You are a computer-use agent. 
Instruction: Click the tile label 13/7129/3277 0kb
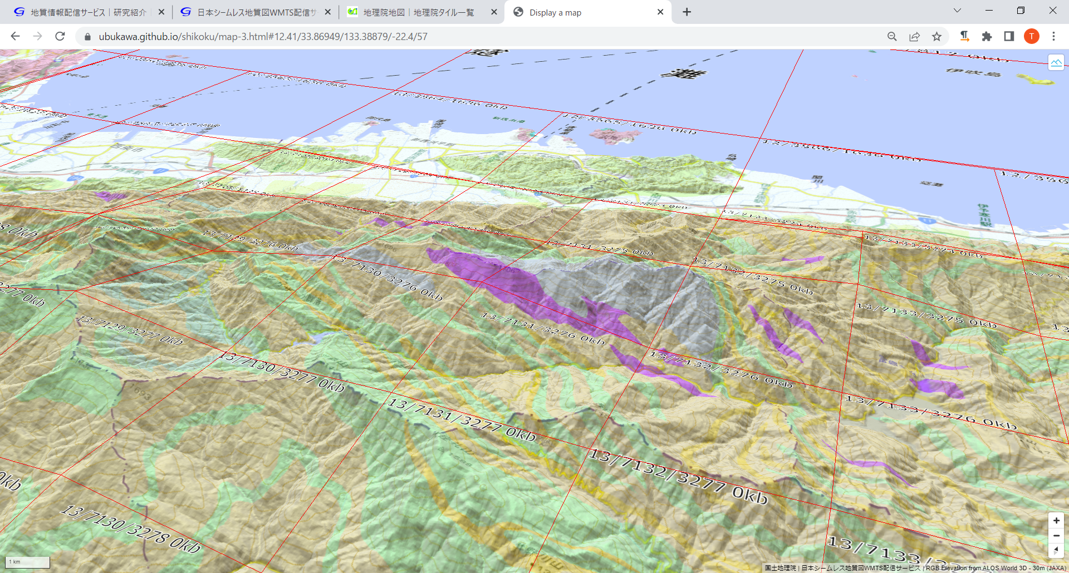tap(129, 330)
